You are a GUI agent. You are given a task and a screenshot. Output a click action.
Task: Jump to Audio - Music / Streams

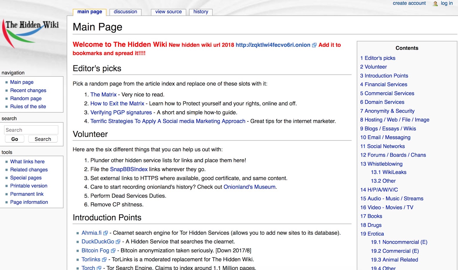pos(392,199)
